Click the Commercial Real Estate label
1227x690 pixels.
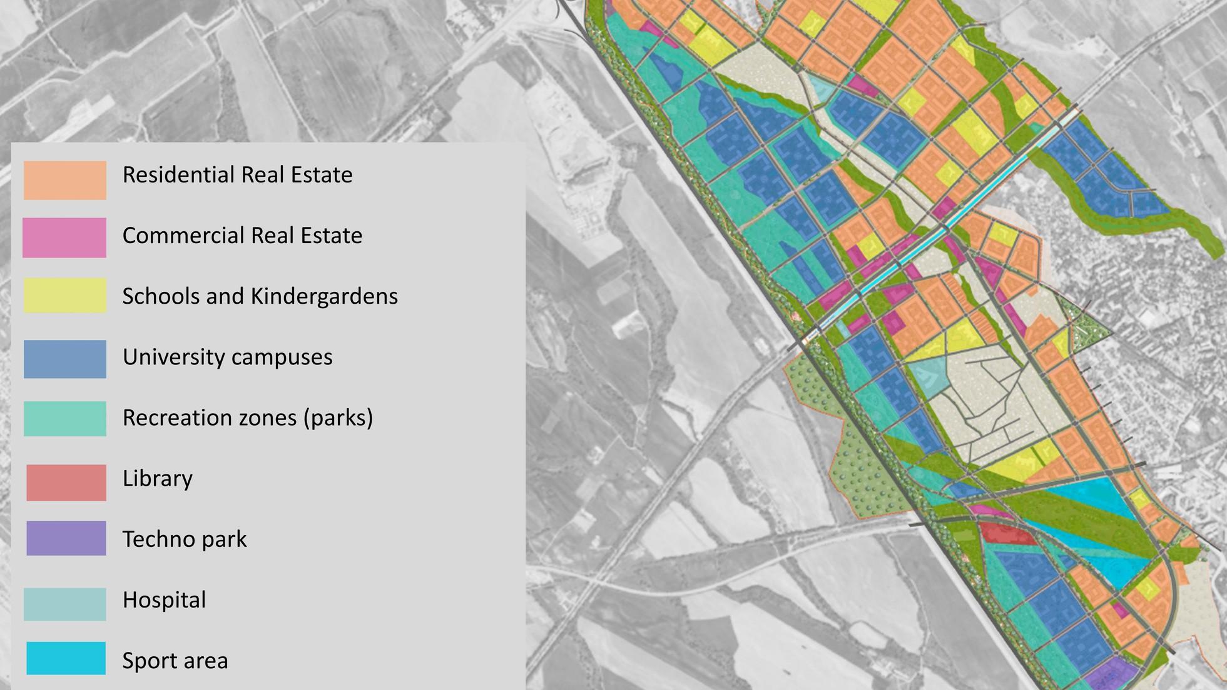click(242, 236)
